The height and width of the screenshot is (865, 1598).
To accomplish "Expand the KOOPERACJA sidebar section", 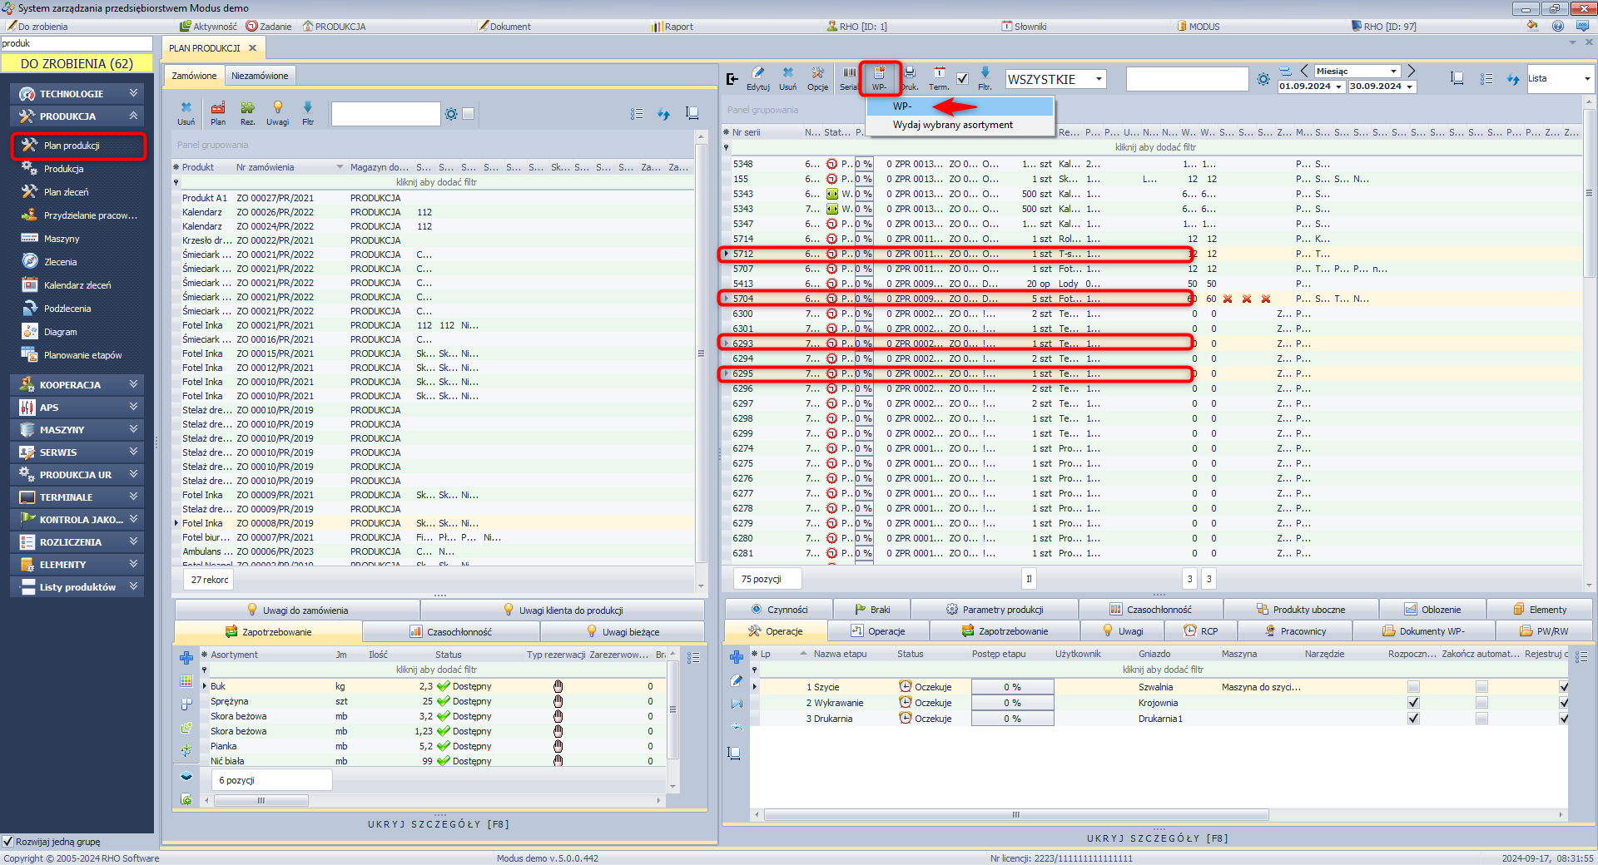I will (77, 385).
